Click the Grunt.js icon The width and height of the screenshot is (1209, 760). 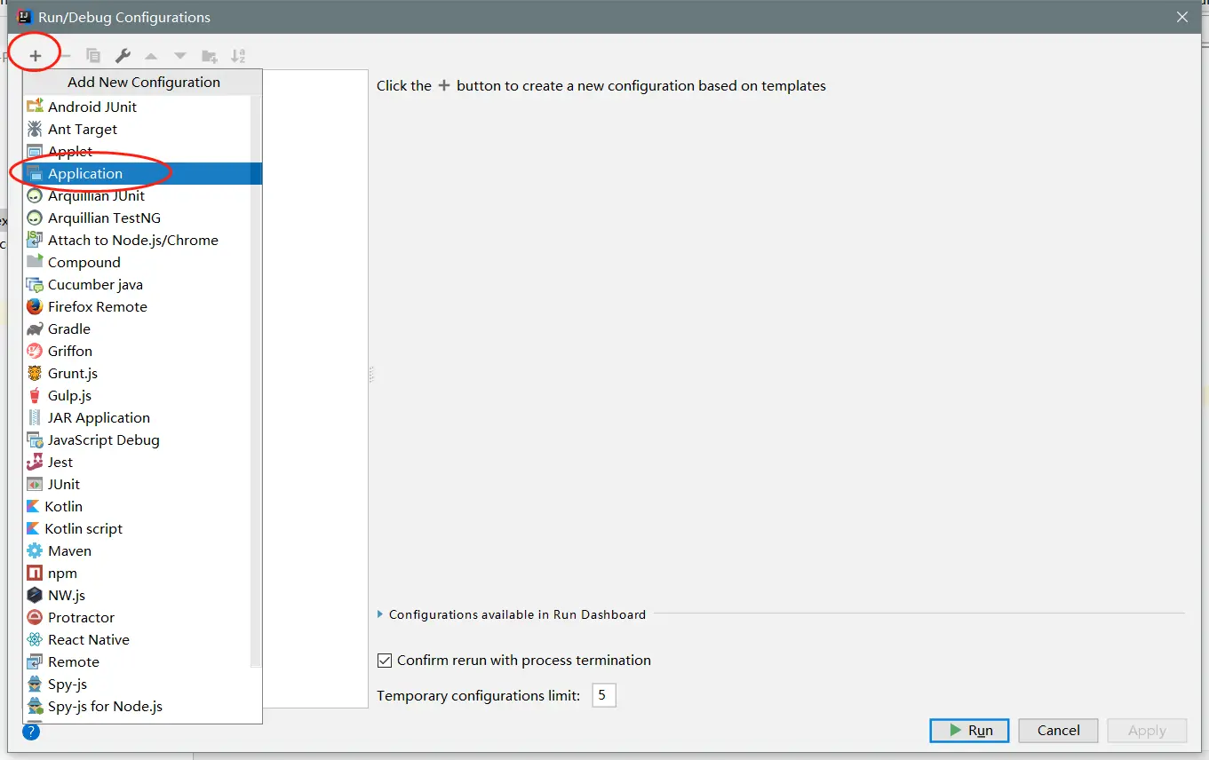pos(35,373)
